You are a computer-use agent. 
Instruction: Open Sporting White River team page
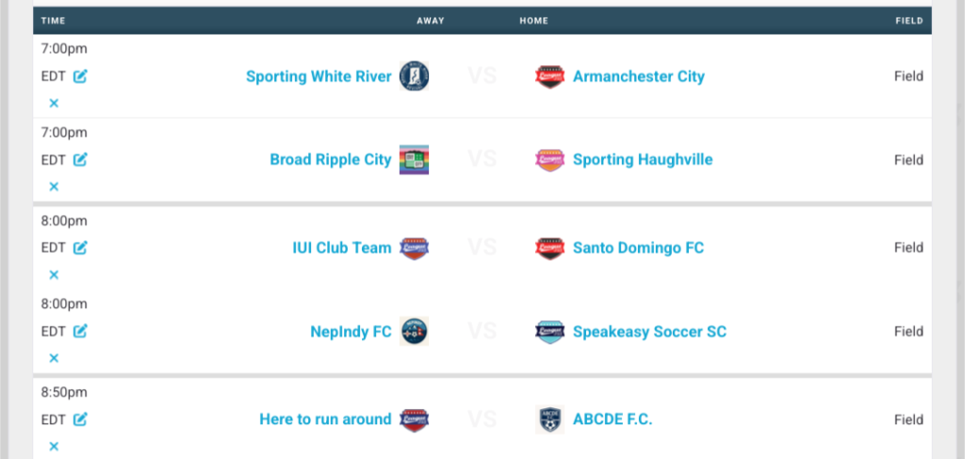tap(318, 76)
